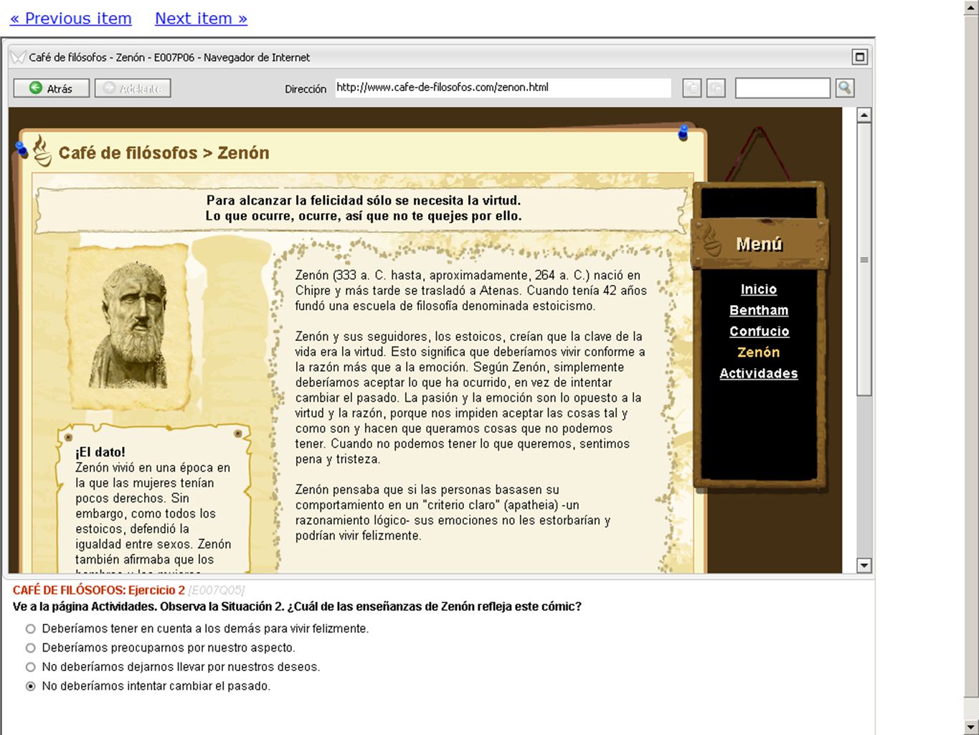This screenshot has width=979, height=735.
Task: Select 'No deberíamos intentar cambiar el pasado' option
Action: click(x=30, y=687)
